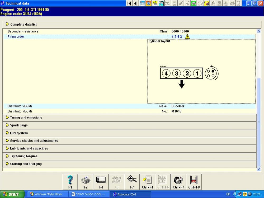
Task: Click the orange globe toolbar icon
Action: coord(148,3)
